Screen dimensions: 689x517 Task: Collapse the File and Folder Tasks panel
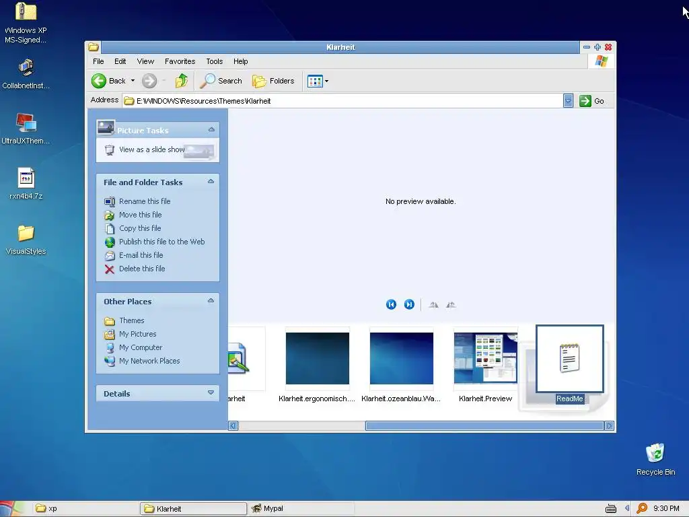tap(211, 181)
